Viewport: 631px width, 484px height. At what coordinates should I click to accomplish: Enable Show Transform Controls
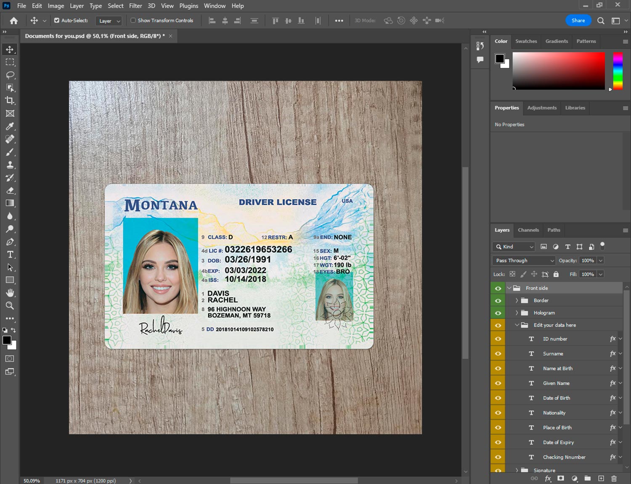[133, 20]
